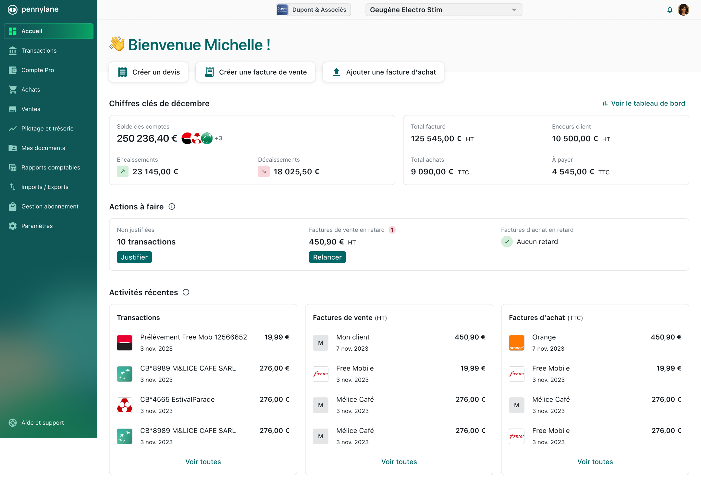Select Achats in the sidebar

pyautogui.click(x=31, y=89)
